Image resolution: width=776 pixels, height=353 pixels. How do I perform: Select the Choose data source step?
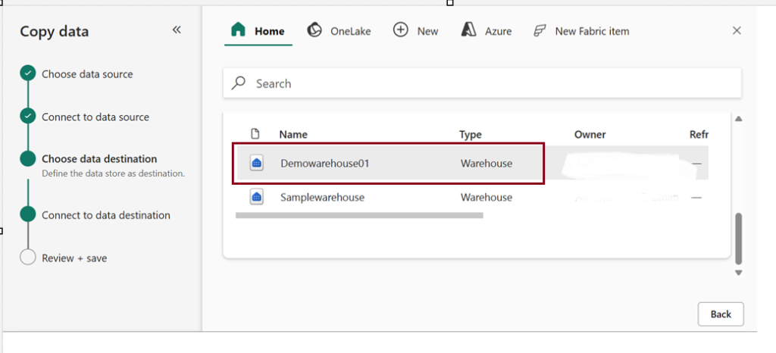click(x=87, y=74)
